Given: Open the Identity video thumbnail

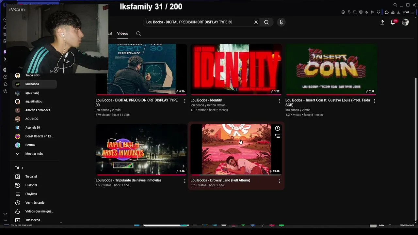Looking at the screenshot, I should click(236, 69).
